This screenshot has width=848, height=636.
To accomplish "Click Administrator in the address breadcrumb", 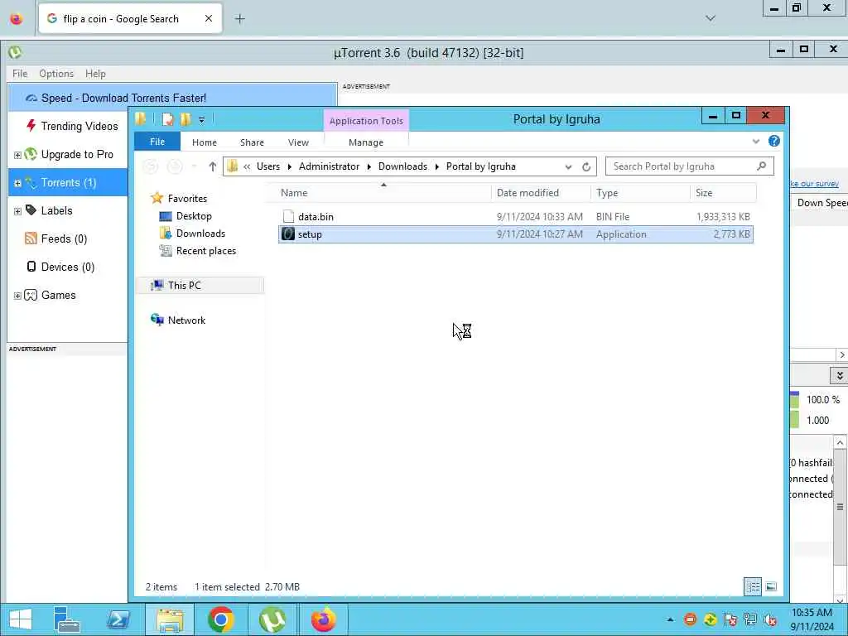I will pos(329,166).
